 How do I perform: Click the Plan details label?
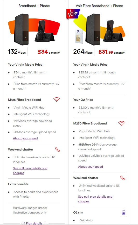click(34, 223)
